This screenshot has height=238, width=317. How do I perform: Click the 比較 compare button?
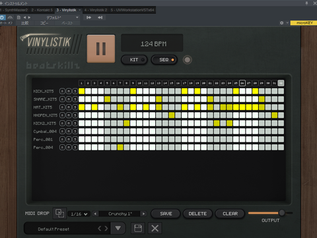tap(25, 23)
